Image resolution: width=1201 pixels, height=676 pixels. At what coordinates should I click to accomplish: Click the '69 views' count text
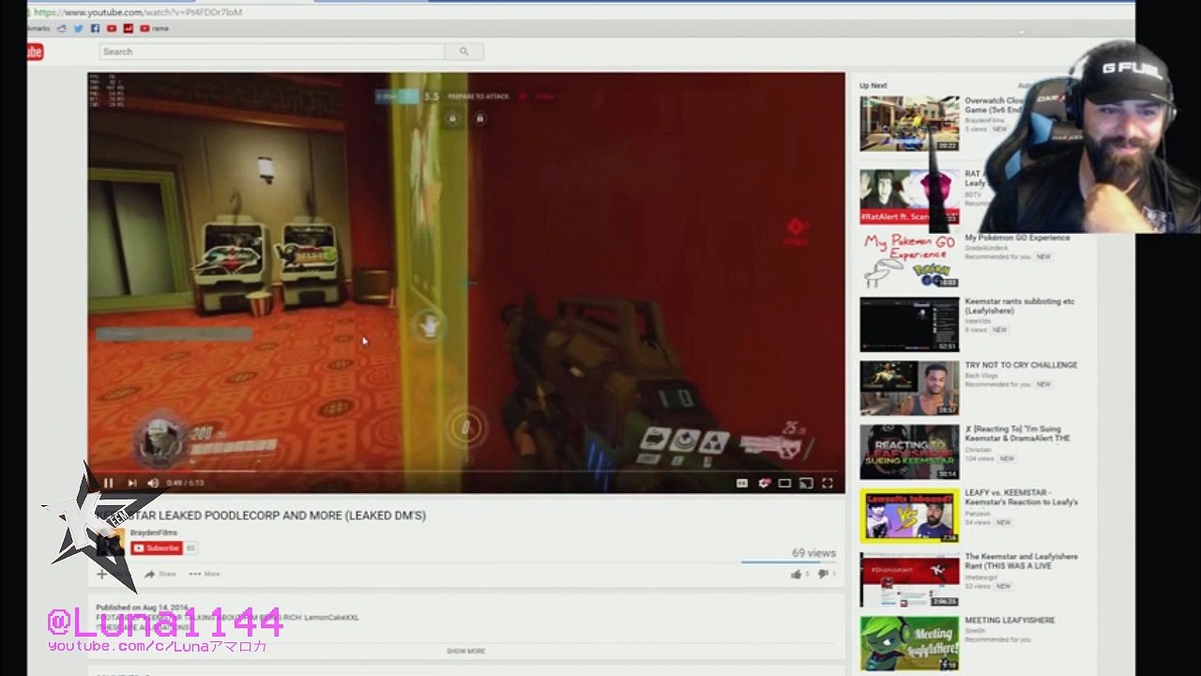pyautogui.click(x=813, y=553)
